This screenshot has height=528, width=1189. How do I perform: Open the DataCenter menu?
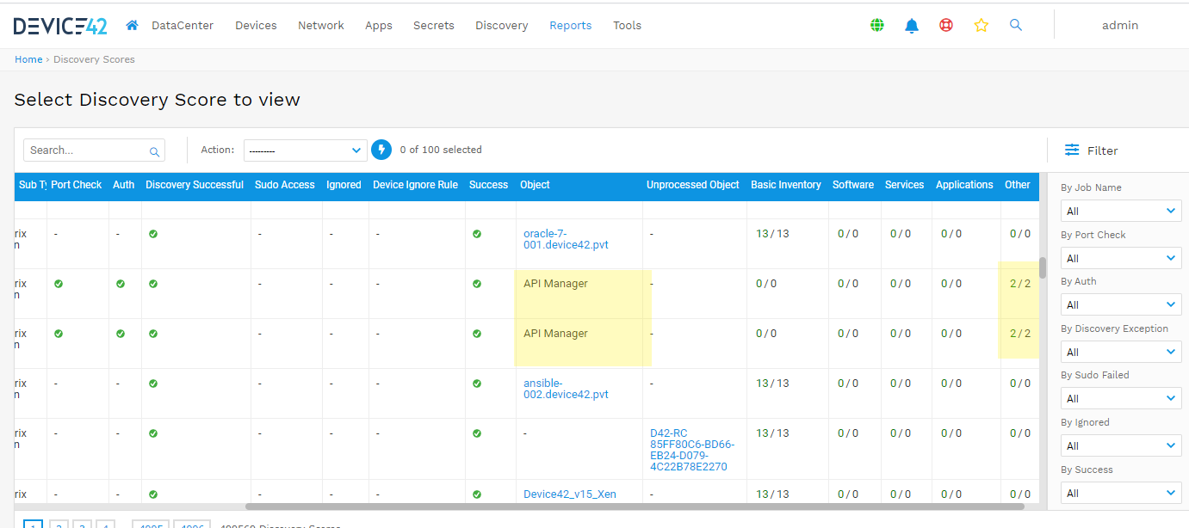point(183,26)
